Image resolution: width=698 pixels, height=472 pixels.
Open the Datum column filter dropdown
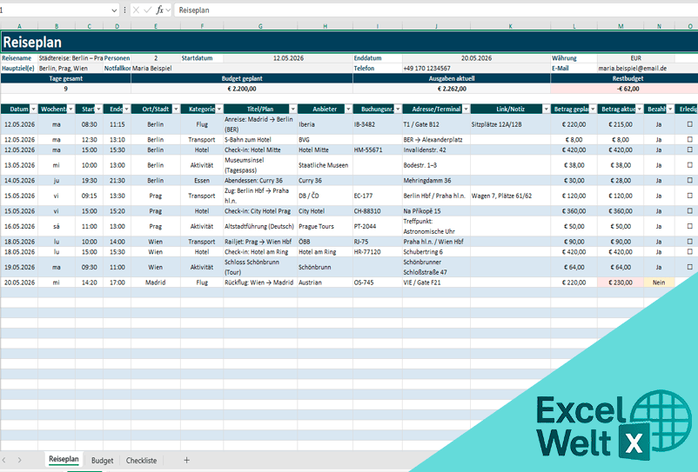[34, 110]
